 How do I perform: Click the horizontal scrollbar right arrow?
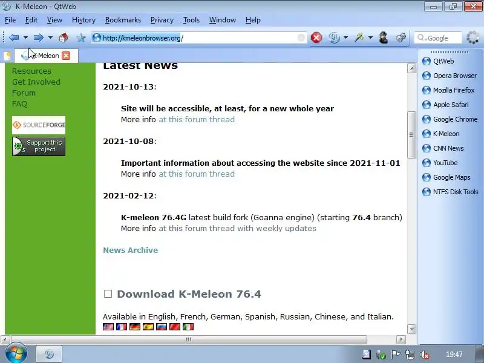401,339
